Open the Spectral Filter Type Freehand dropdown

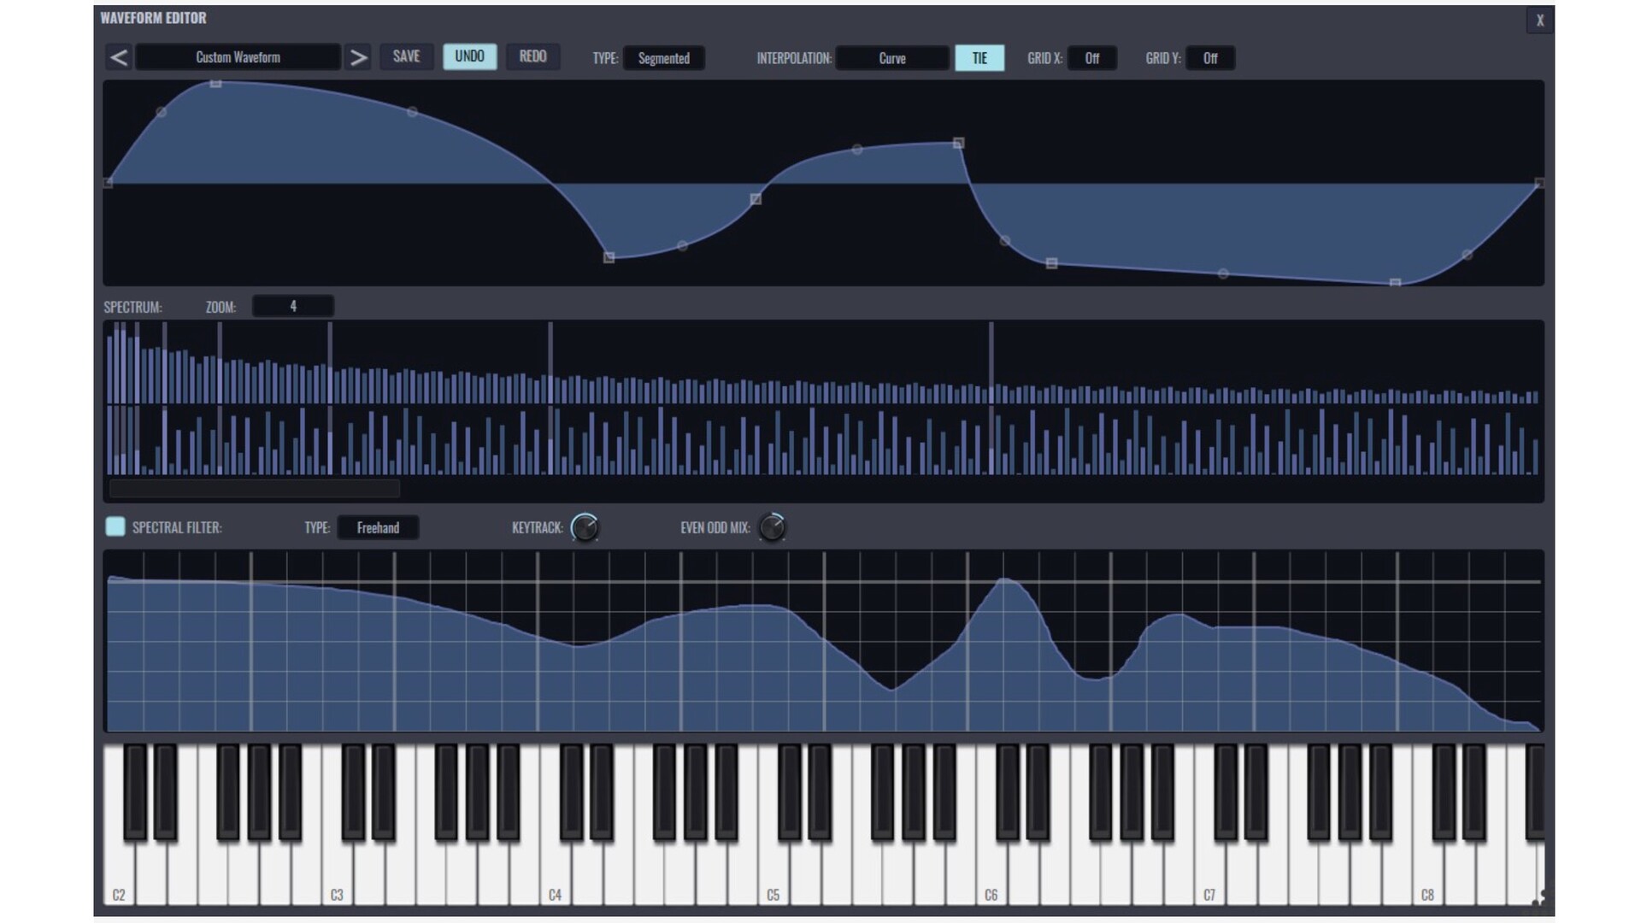(378, 527)
